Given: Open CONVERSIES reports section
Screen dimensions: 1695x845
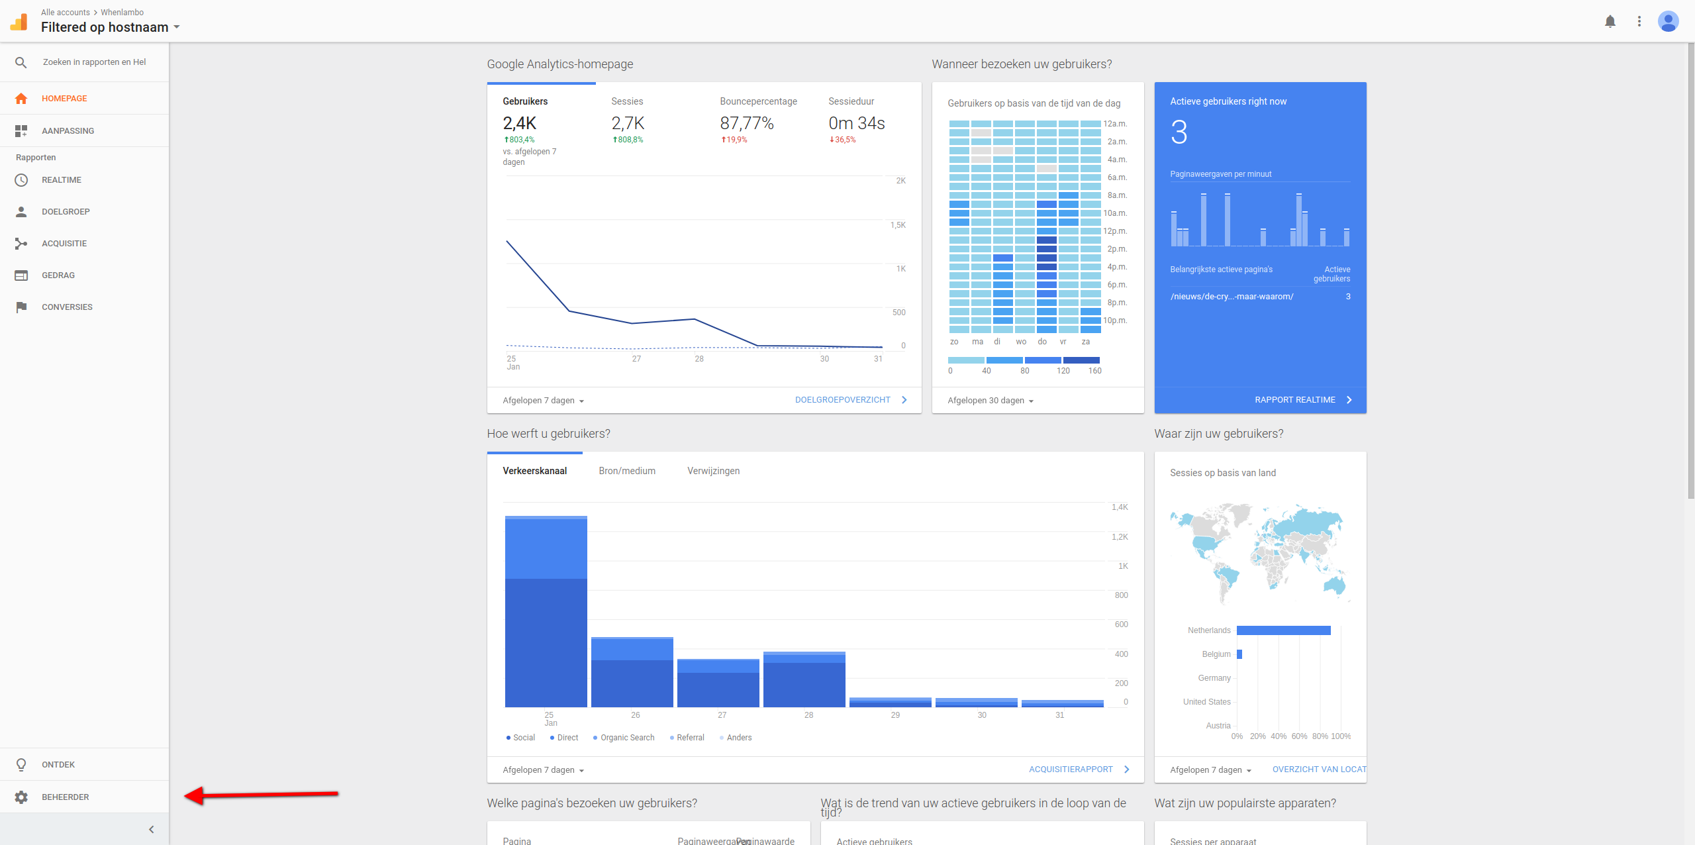Looking at the screenshot, I should (67, 307).
